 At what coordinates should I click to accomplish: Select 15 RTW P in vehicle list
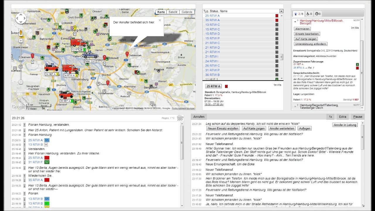pos(212,38)
